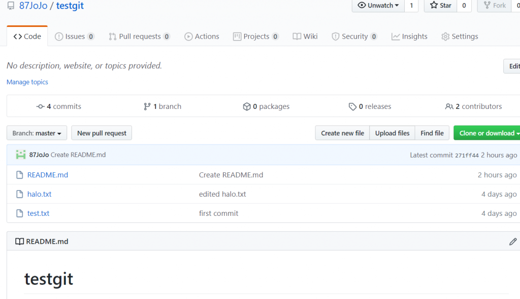Switch to the Wiki tab

point(305,36)
